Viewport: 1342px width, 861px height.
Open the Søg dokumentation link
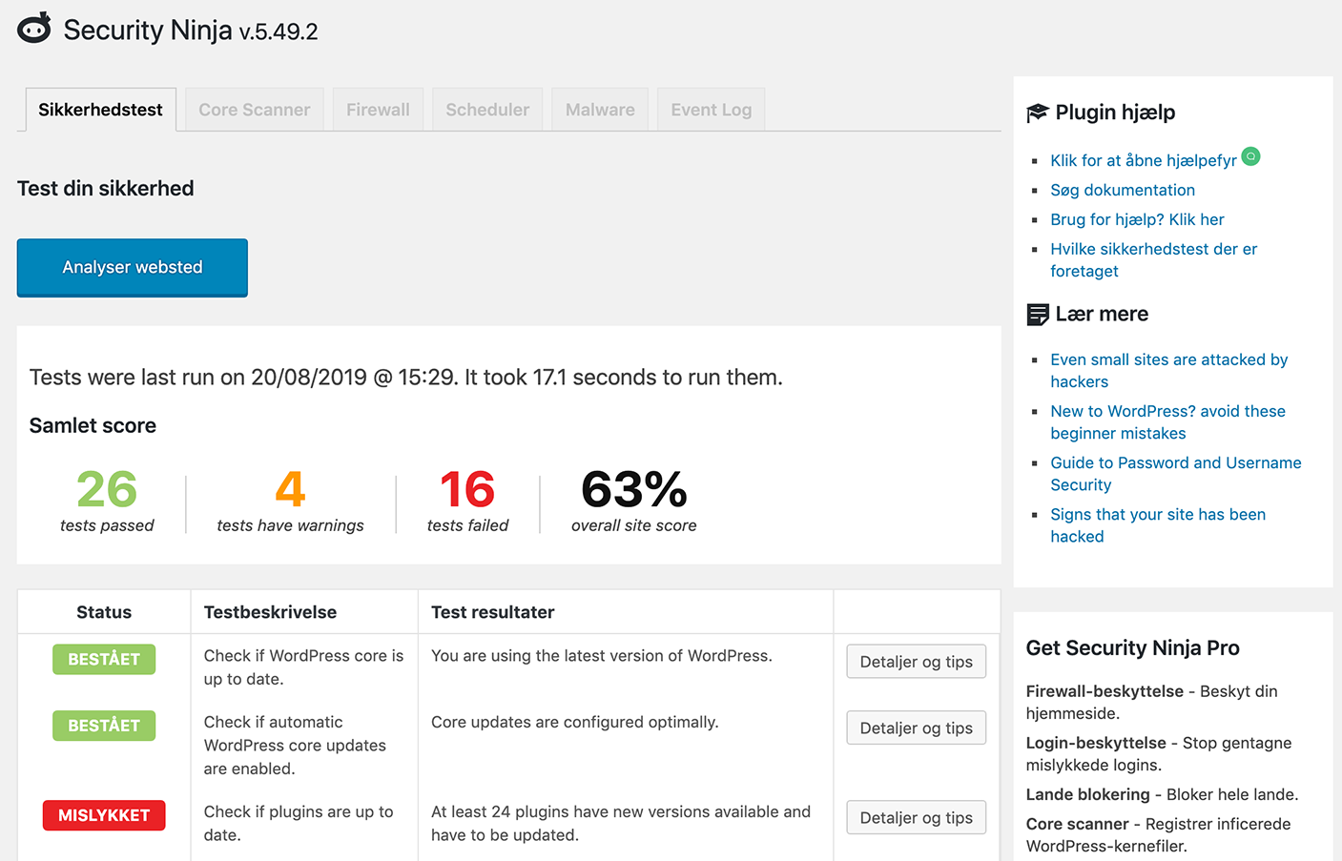(1123, 190)
